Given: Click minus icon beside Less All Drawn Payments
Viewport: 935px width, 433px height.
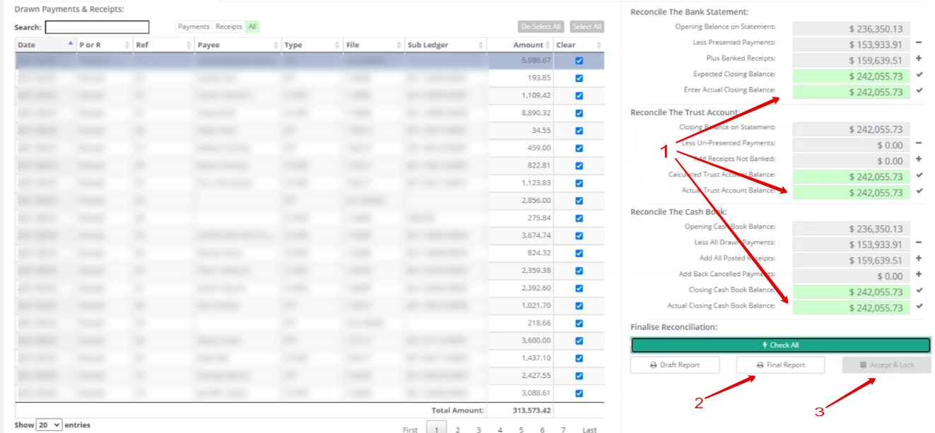Looking at the screenshot, I should [919, 243].
